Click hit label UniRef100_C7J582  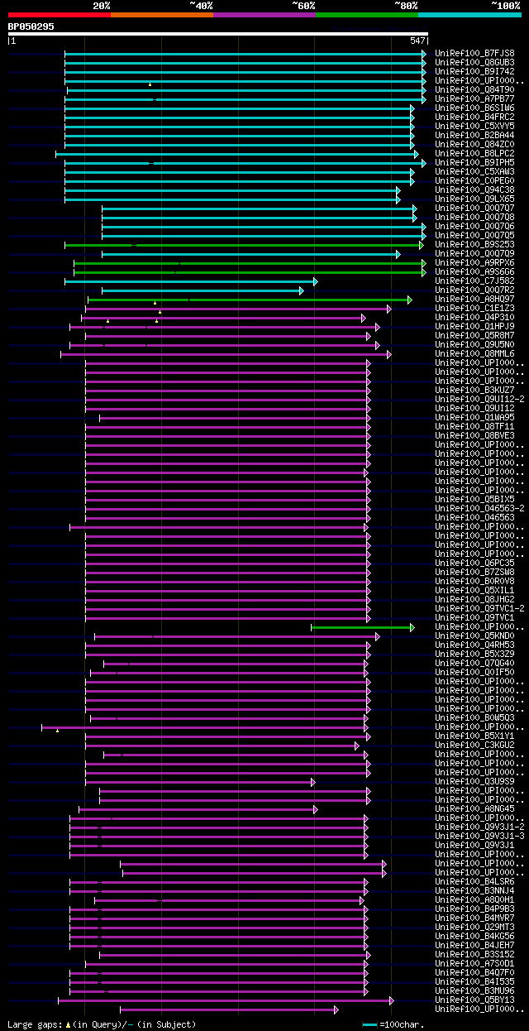pos(474,281)
